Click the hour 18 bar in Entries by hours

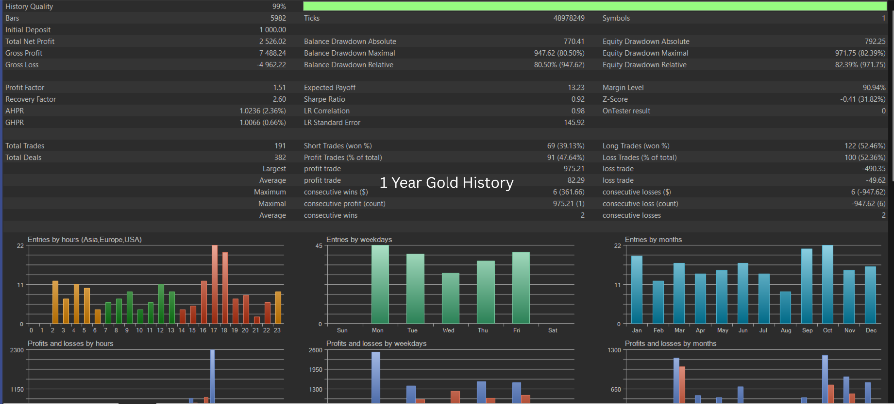(x=225, y=288)
